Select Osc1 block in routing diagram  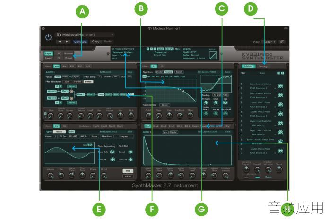(65, 91)
